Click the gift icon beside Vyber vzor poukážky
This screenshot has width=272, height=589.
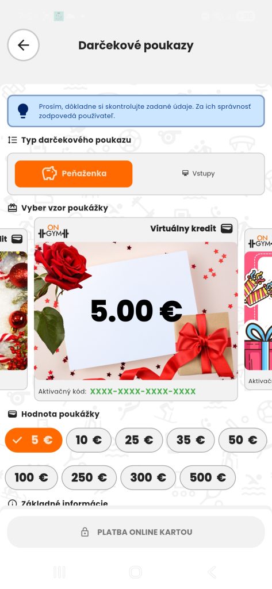[x=13, y=208]
